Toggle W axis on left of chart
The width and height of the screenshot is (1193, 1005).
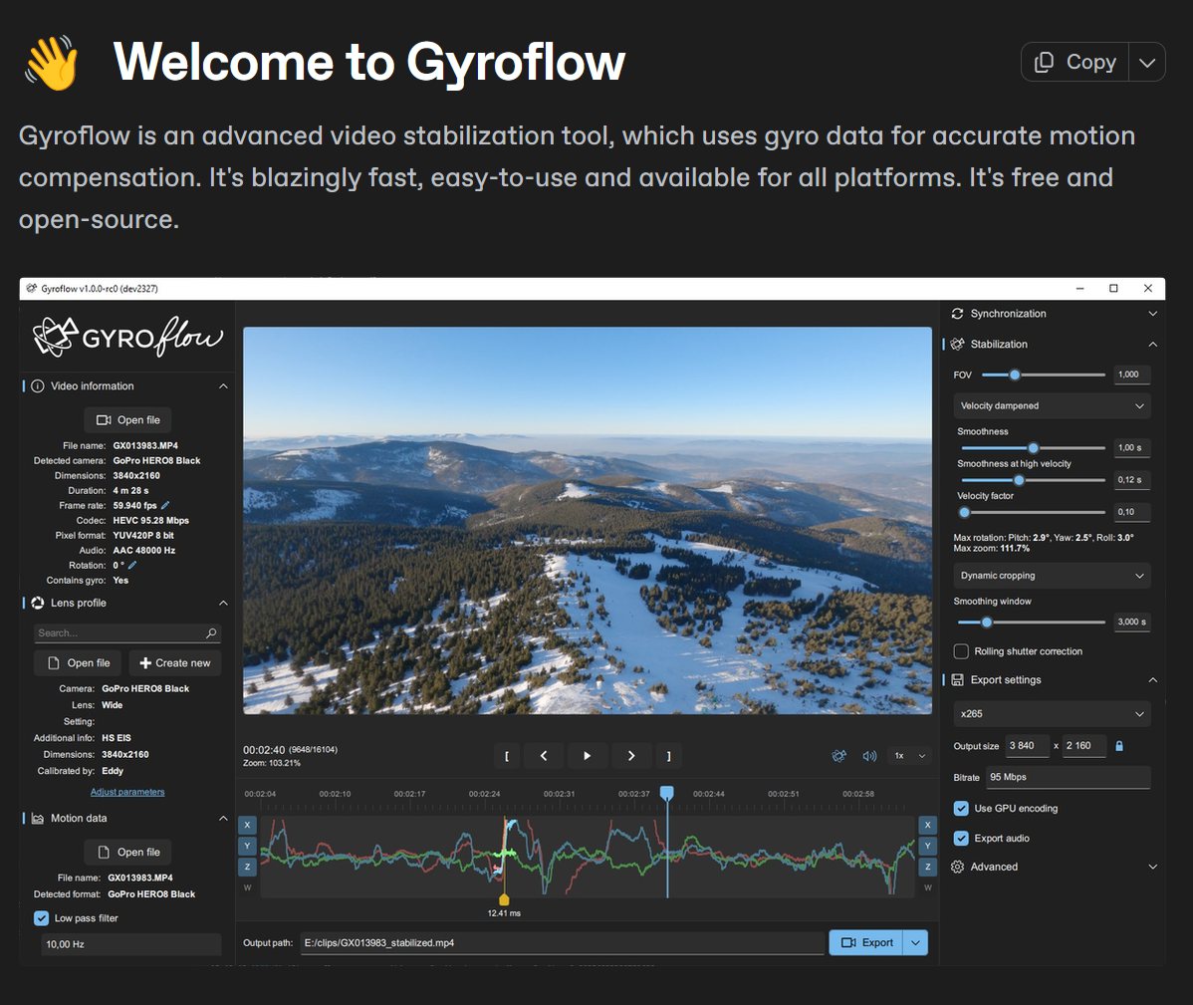tap(247, 887)
